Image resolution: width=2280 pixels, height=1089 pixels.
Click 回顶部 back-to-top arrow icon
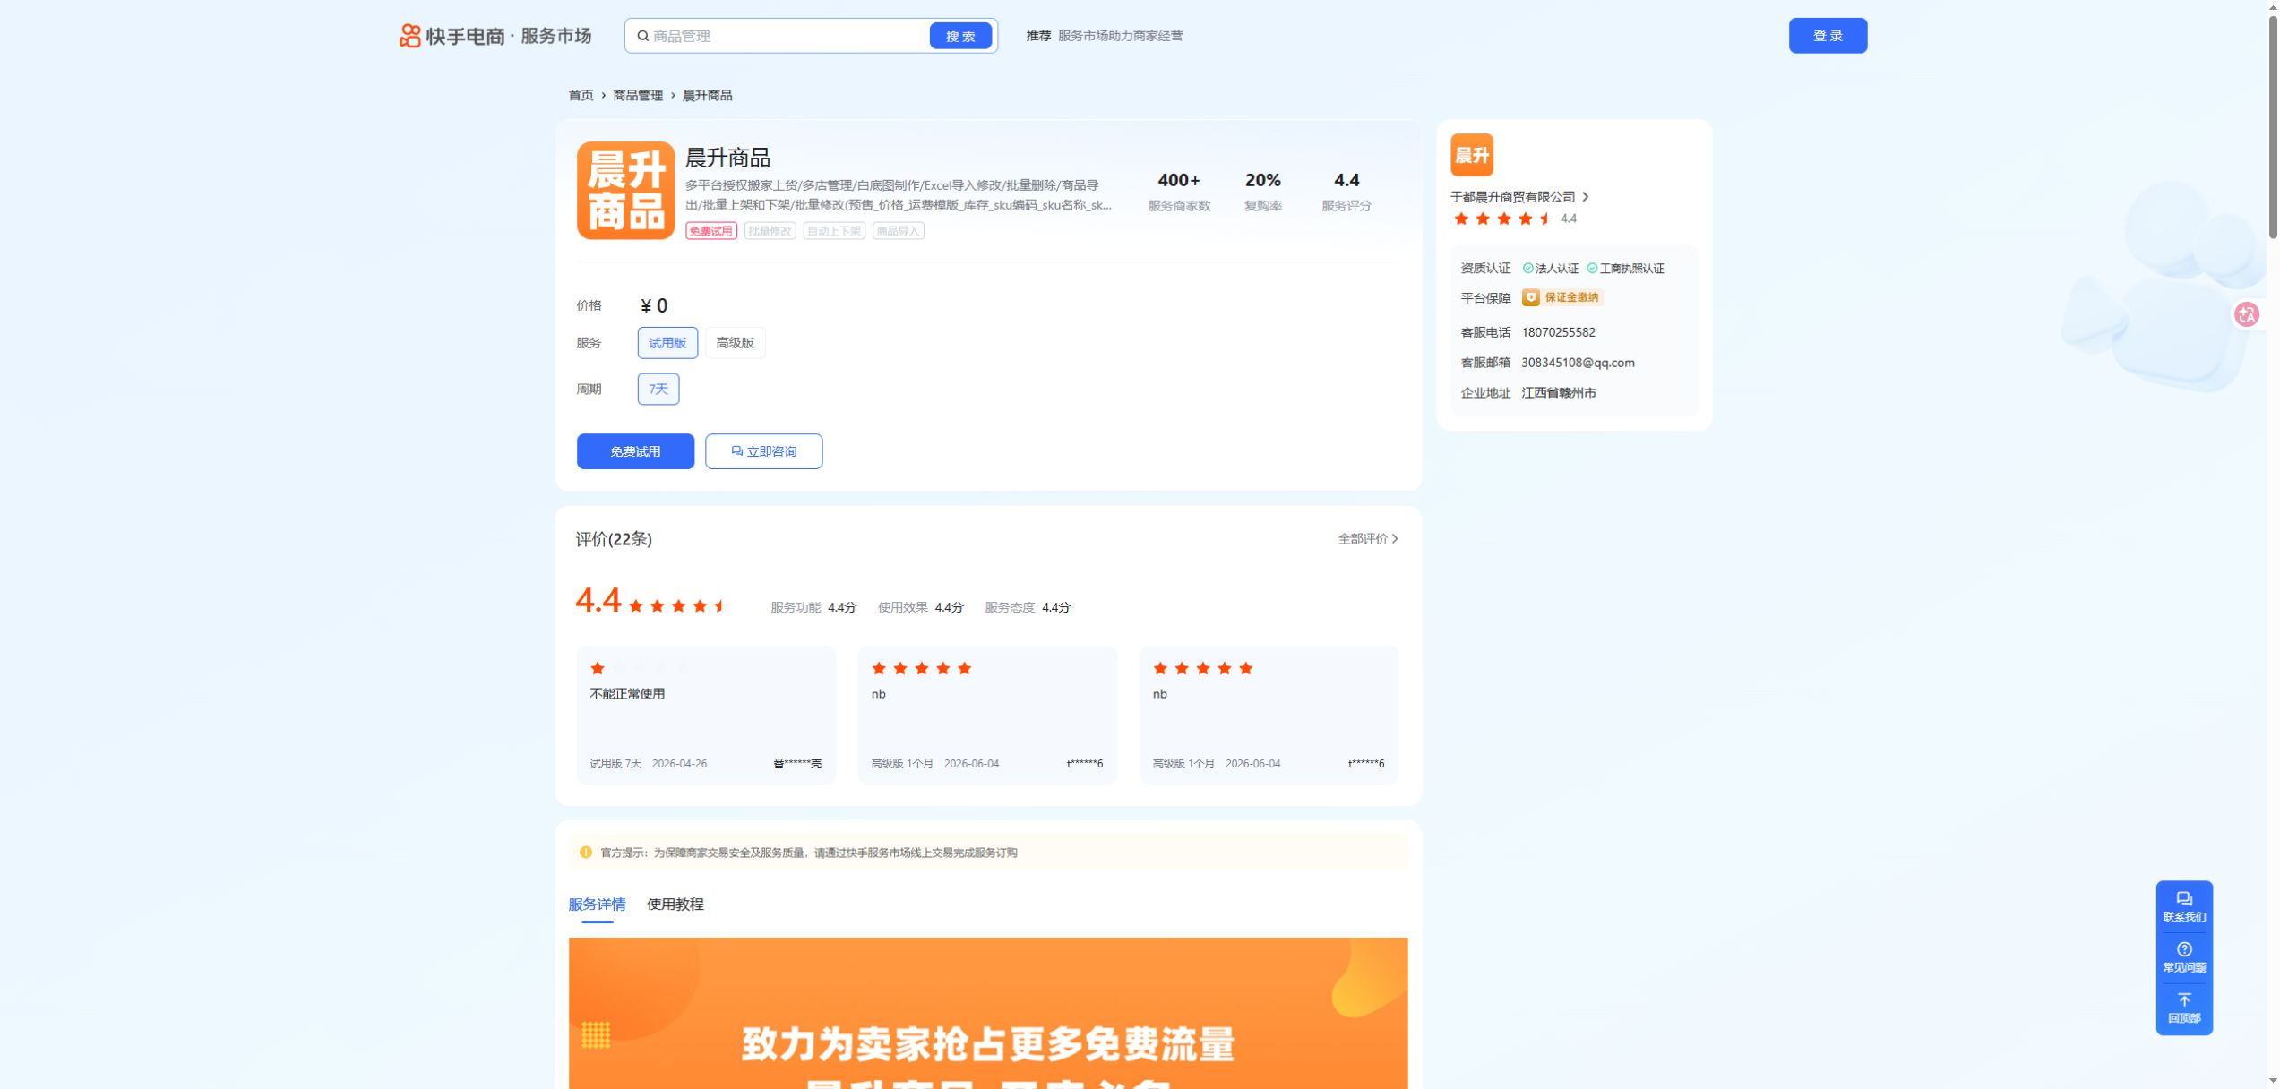click(2183, 999)
